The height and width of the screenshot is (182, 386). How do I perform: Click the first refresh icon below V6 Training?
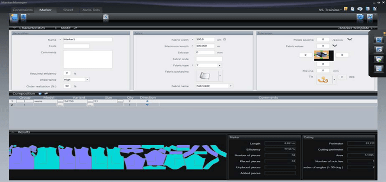(x=361, y=17)
